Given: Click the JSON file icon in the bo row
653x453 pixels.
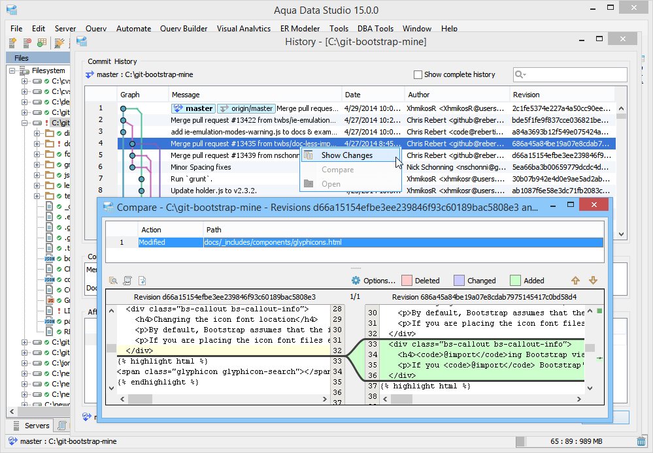Looking at the screenshot, I should click(50, 258).
